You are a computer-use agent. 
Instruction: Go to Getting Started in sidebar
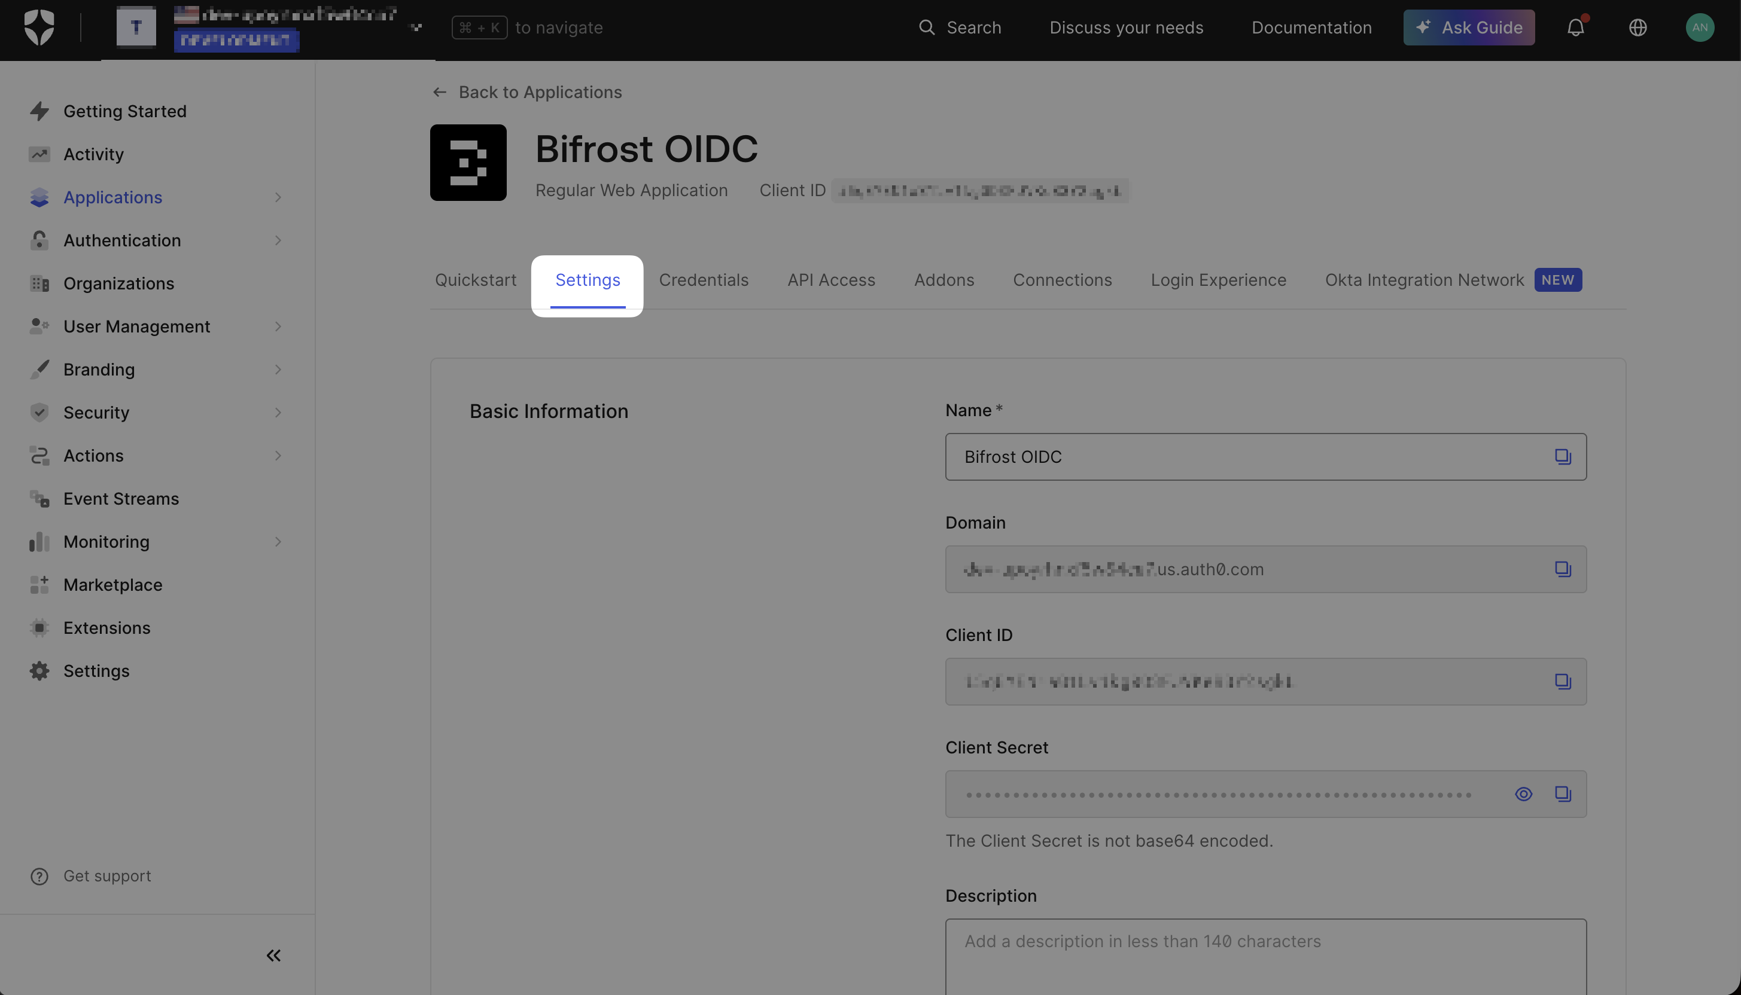click(124, 111)
